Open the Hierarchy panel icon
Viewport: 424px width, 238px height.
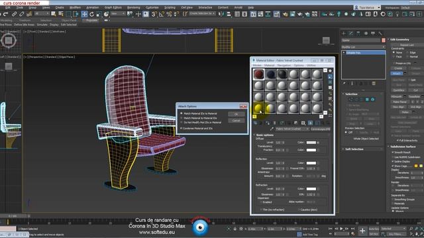pyautogui.click(x=358, y=34)
